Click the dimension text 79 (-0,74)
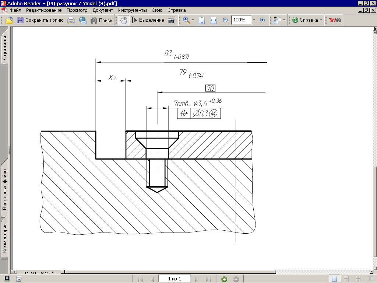 point(191,73)
